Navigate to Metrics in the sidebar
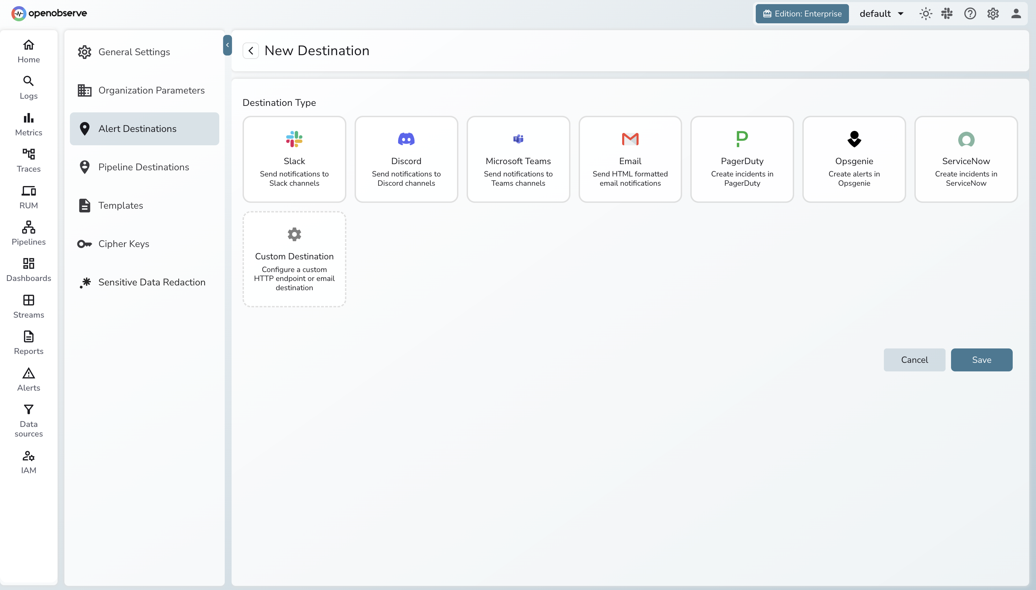 28,124
